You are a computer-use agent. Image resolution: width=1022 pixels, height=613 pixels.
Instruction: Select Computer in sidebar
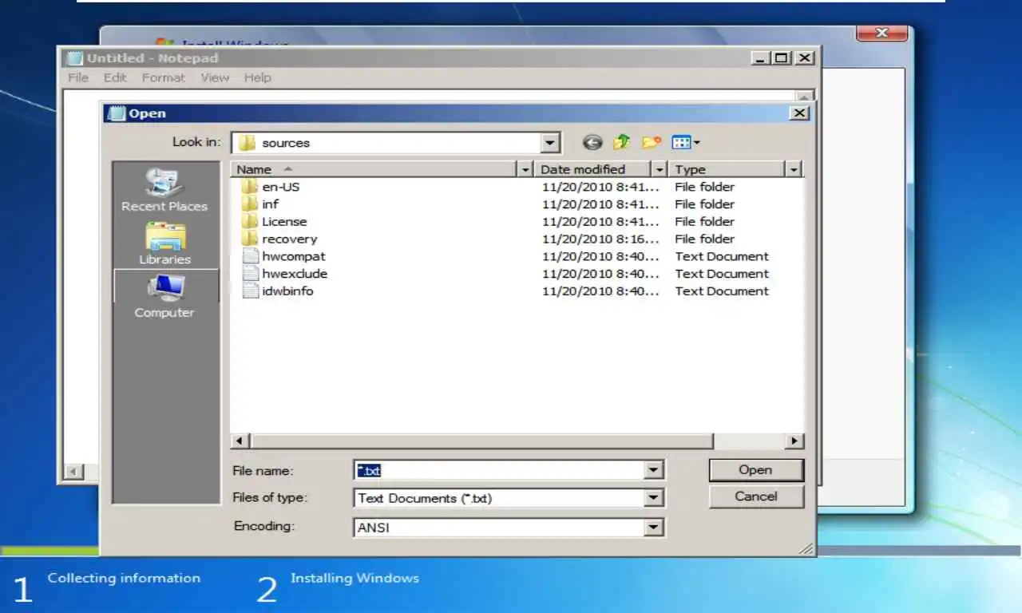164,296
